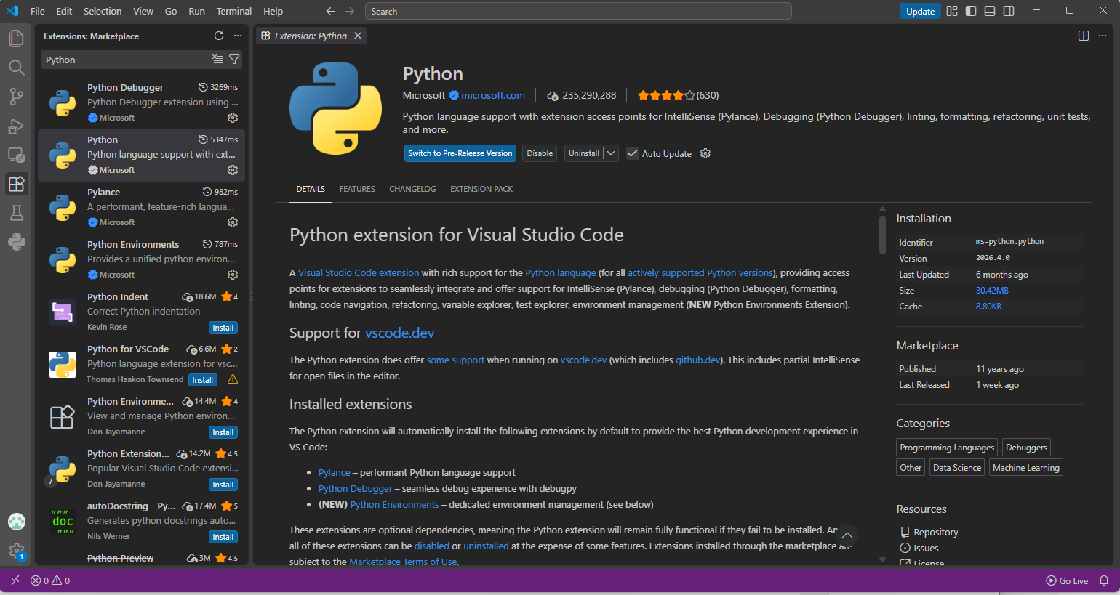Disable the Python extension
Viewport: 1120px width, 595px height.
pyautogui.click(x=540, y=153)
